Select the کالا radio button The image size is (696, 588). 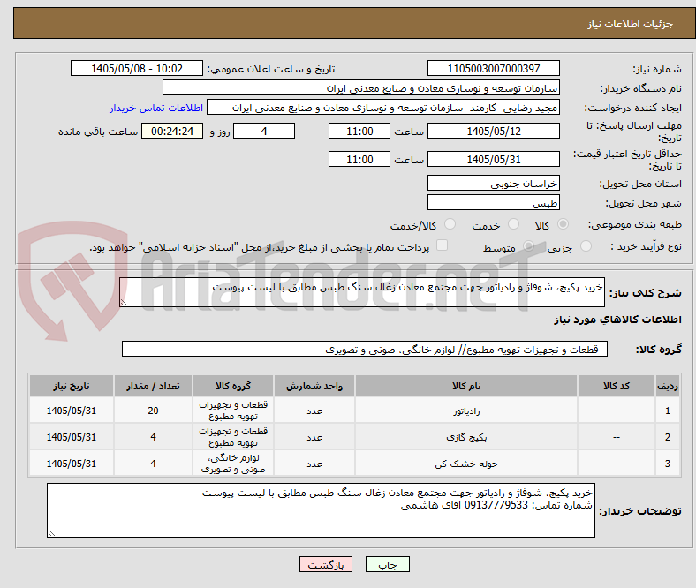point(563,224)
